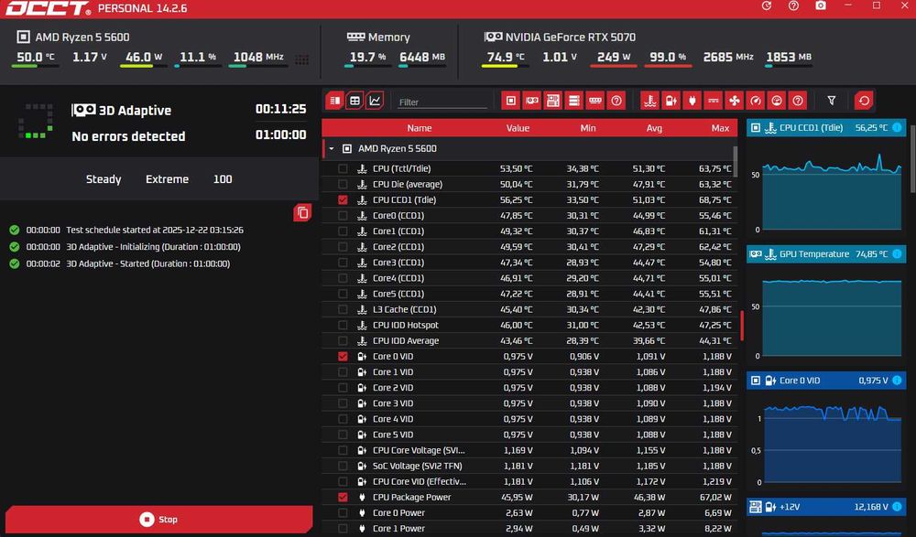Sort by the Name column header
Viewport: 916px width, 537px height.
click(x=420, y=128)
